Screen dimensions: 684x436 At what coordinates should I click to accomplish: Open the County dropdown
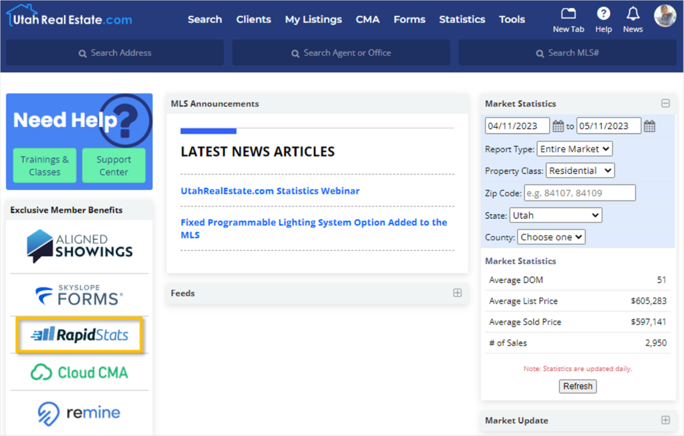tap(551, 237)
